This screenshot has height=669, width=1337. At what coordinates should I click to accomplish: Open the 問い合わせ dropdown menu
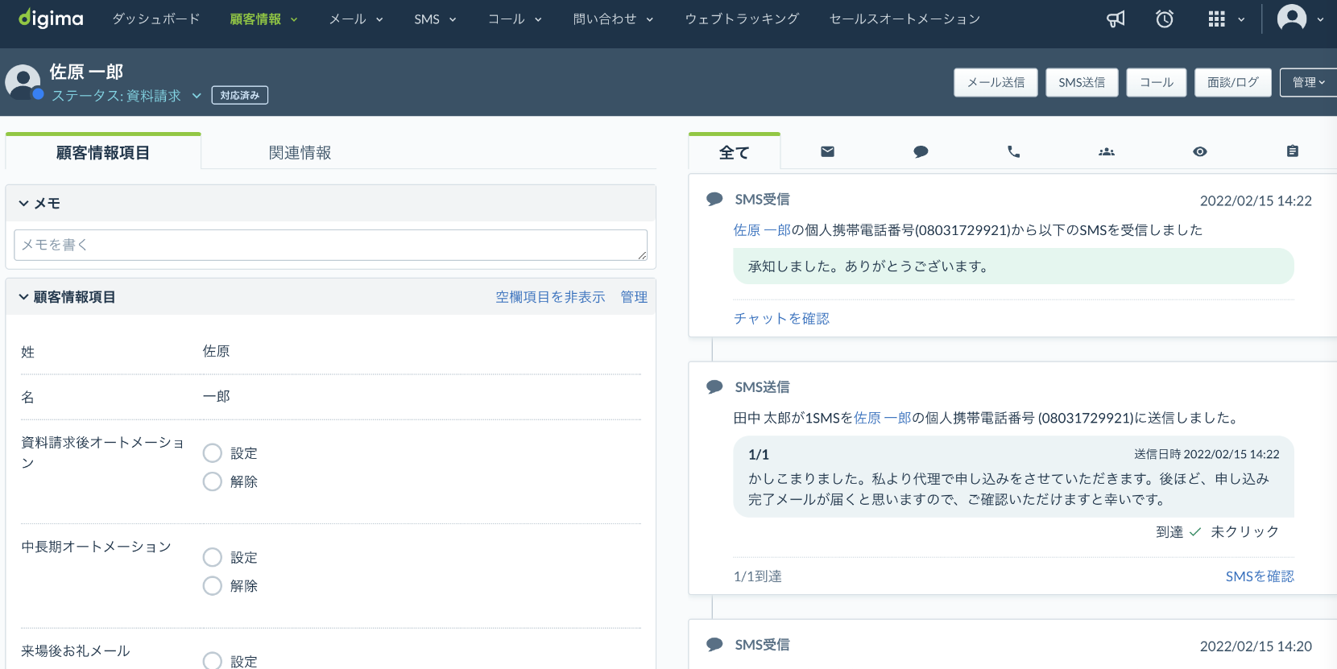tap(613, 19)
